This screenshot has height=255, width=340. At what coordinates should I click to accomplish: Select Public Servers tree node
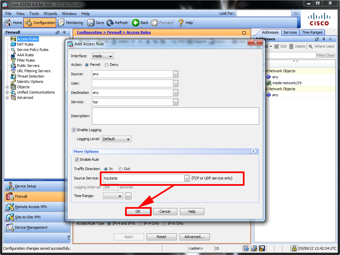pos(28,66)
